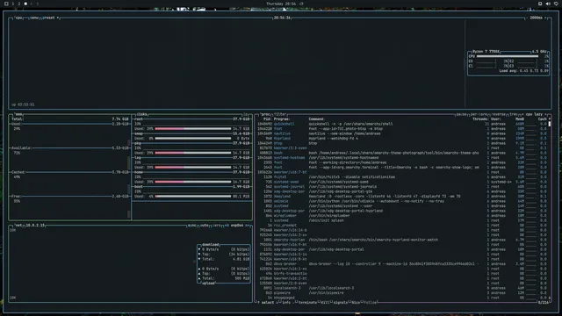Toggle pause of the process list
This screenshot has height=316, width=562.
tap(461, 114)
